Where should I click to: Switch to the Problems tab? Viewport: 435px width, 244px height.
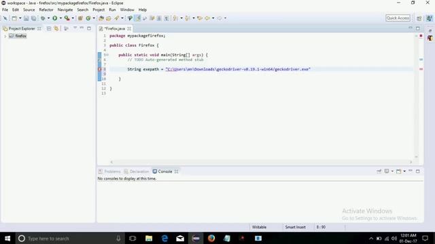109,171
